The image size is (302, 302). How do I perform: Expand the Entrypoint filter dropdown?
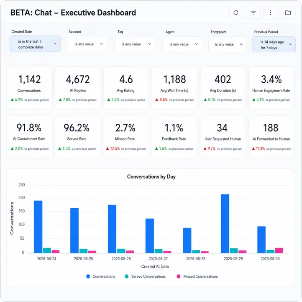[x=227, y=44]
